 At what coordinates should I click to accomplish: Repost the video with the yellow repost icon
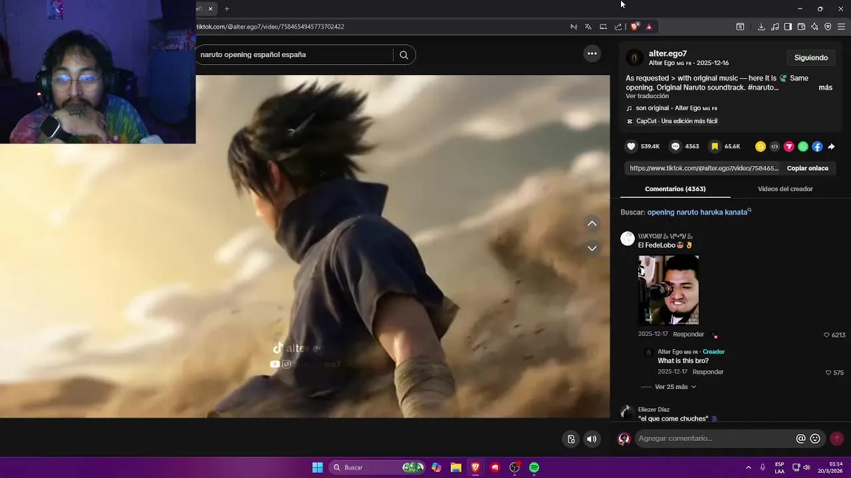(x=761, y=147)
